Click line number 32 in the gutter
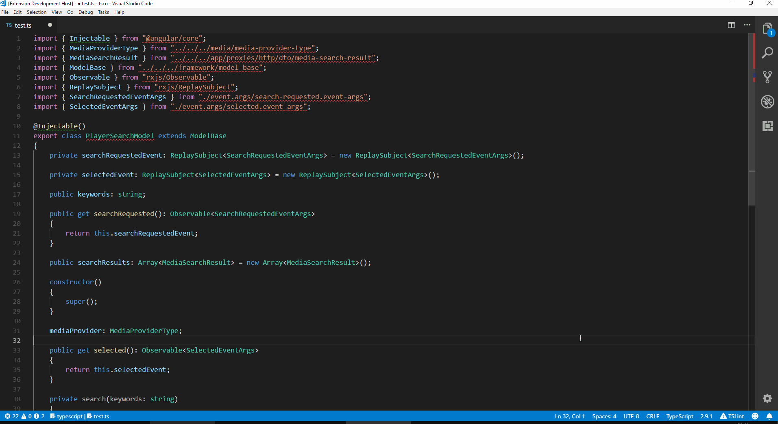The width and height of the screenshot is (778, 424). point(17,340)
